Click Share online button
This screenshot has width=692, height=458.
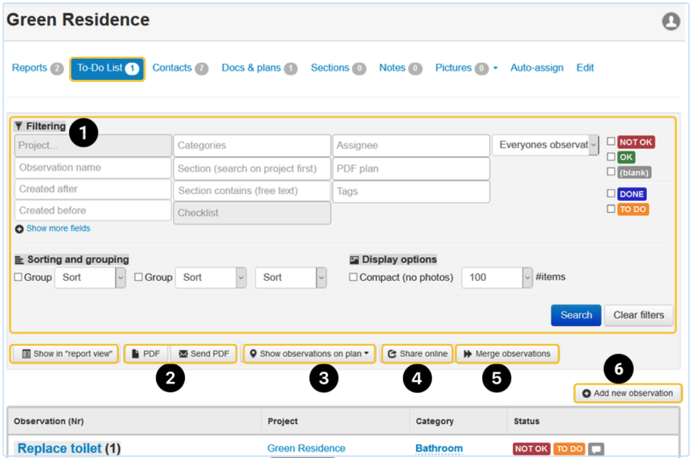[x=417, y=353]
